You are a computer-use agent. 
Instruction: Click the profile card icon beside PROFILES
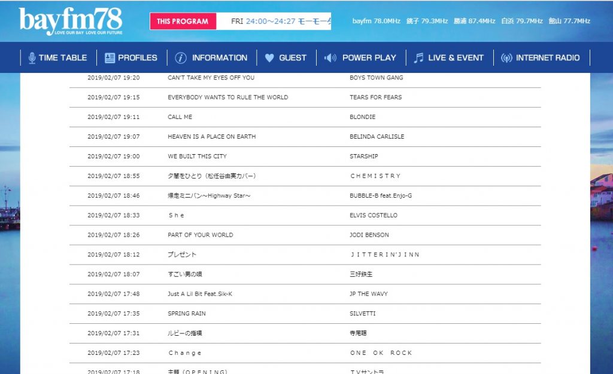tap(110, 58)
